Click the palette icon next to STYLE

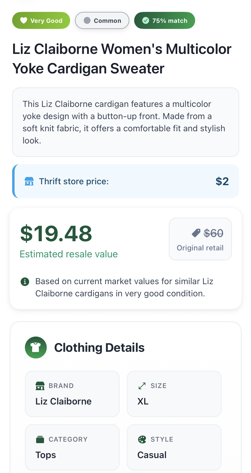click(142, 439)
